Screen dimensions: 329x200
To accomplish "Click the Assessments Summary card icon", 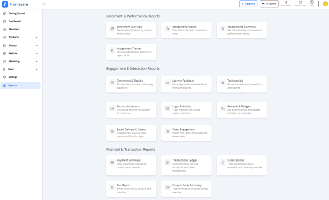I will tap(223, 29).
